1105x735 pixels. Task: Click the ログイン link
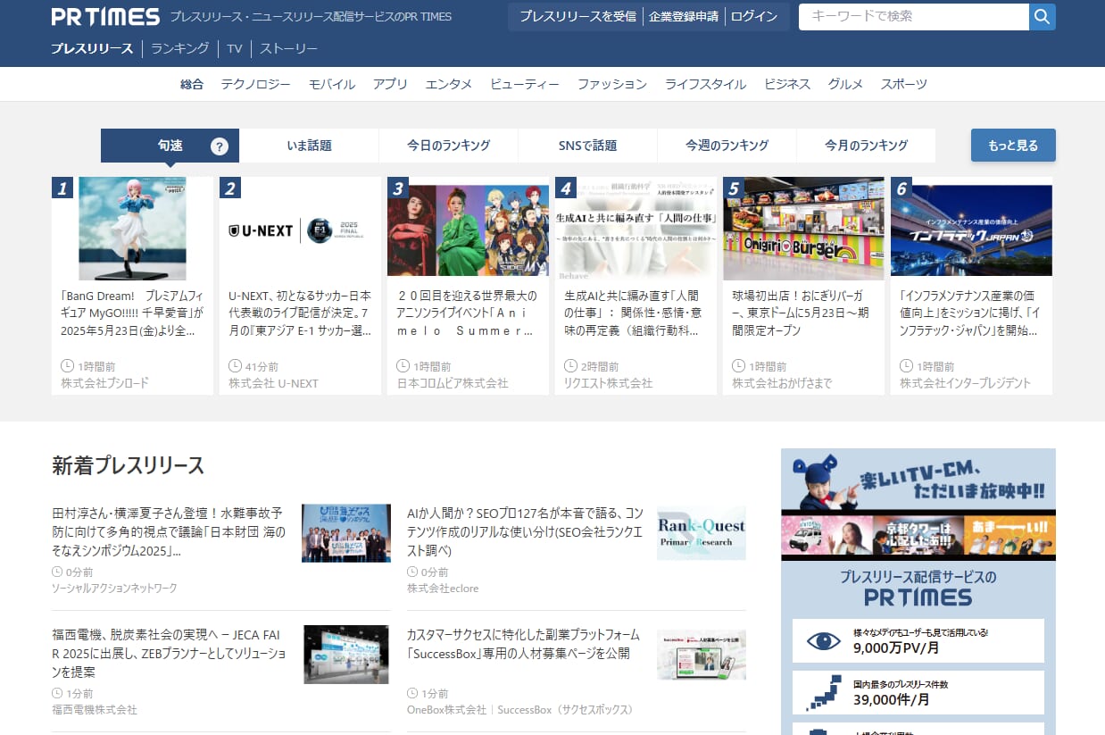click(754, 16)
